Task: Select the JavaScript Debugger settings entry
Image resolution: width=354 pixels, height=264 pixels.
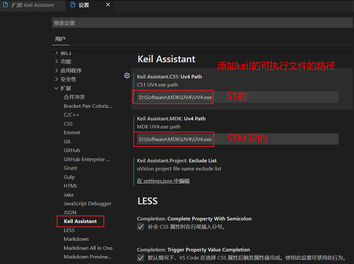Action: [x=87, y=203]
